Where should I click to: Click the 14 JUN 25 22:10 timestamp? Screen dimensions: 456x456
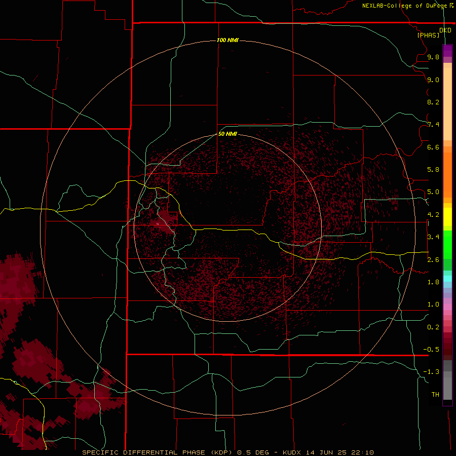point(339,452)
